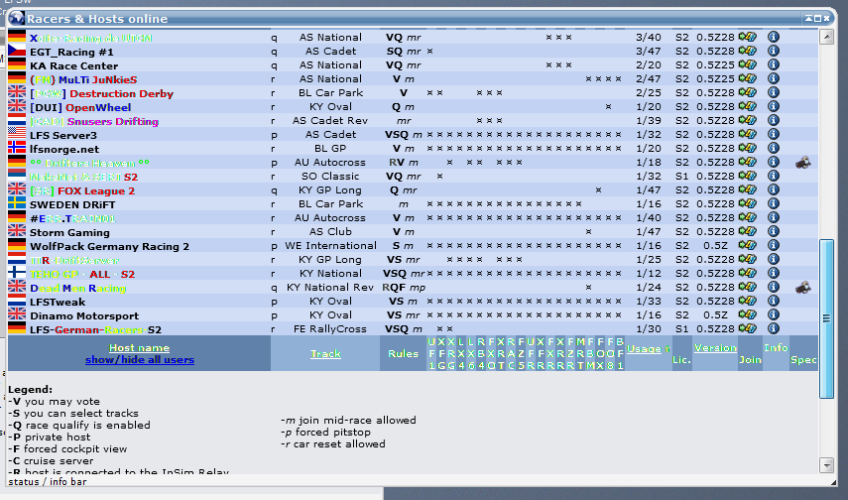Click the down arrow of the scrollbar
848x500 pixels.
click(826, 465)
